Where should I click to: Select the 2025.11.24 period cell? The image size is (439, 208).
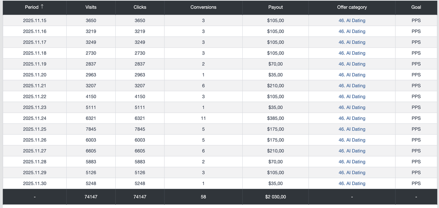point(35,118)
